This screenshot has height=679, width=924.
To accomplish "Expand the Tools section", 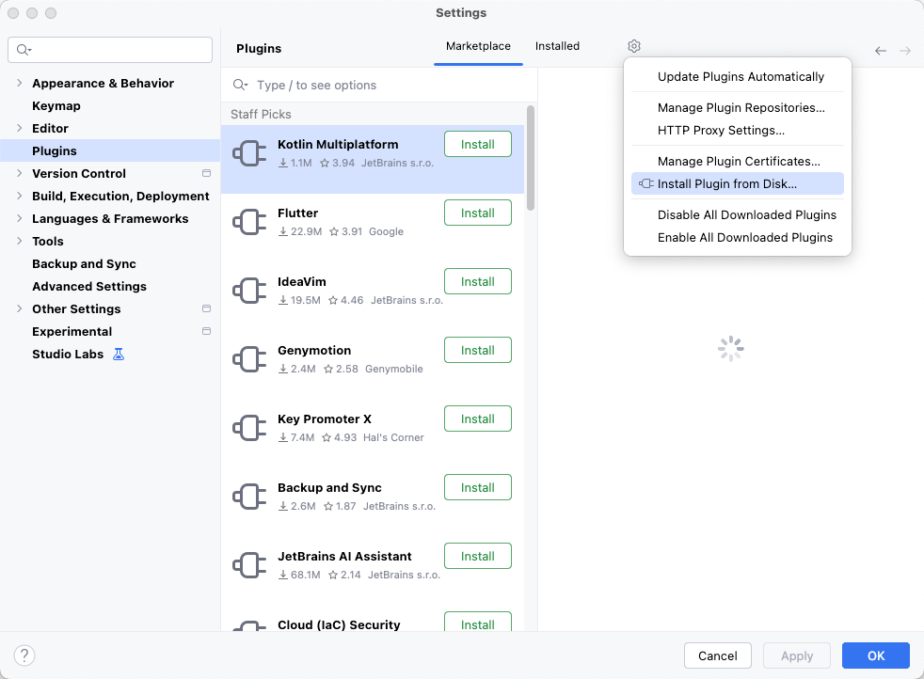I will tap(20, 241).
